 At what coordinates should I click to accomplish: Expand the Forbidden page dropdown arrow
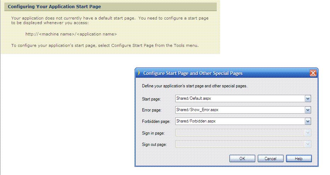tap(308, 121)
